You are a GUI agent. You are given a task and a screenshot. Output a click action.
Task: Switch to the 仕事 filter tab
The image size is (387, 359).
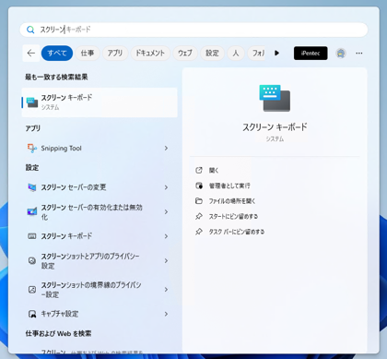(88, 54)
